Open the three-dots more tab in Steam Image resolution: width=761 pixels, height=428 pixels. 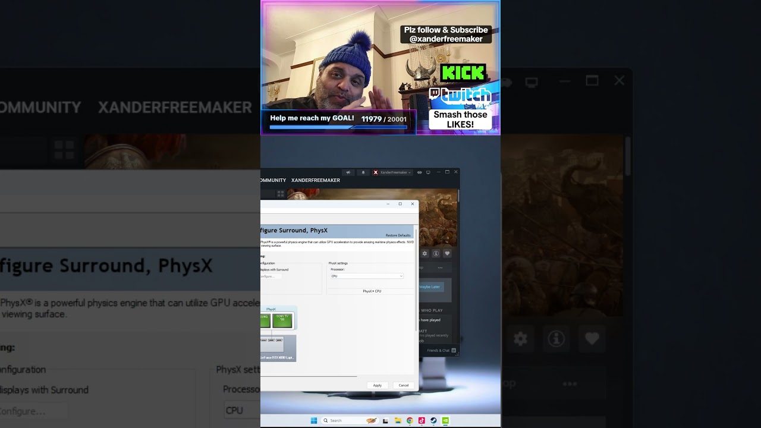440,267
